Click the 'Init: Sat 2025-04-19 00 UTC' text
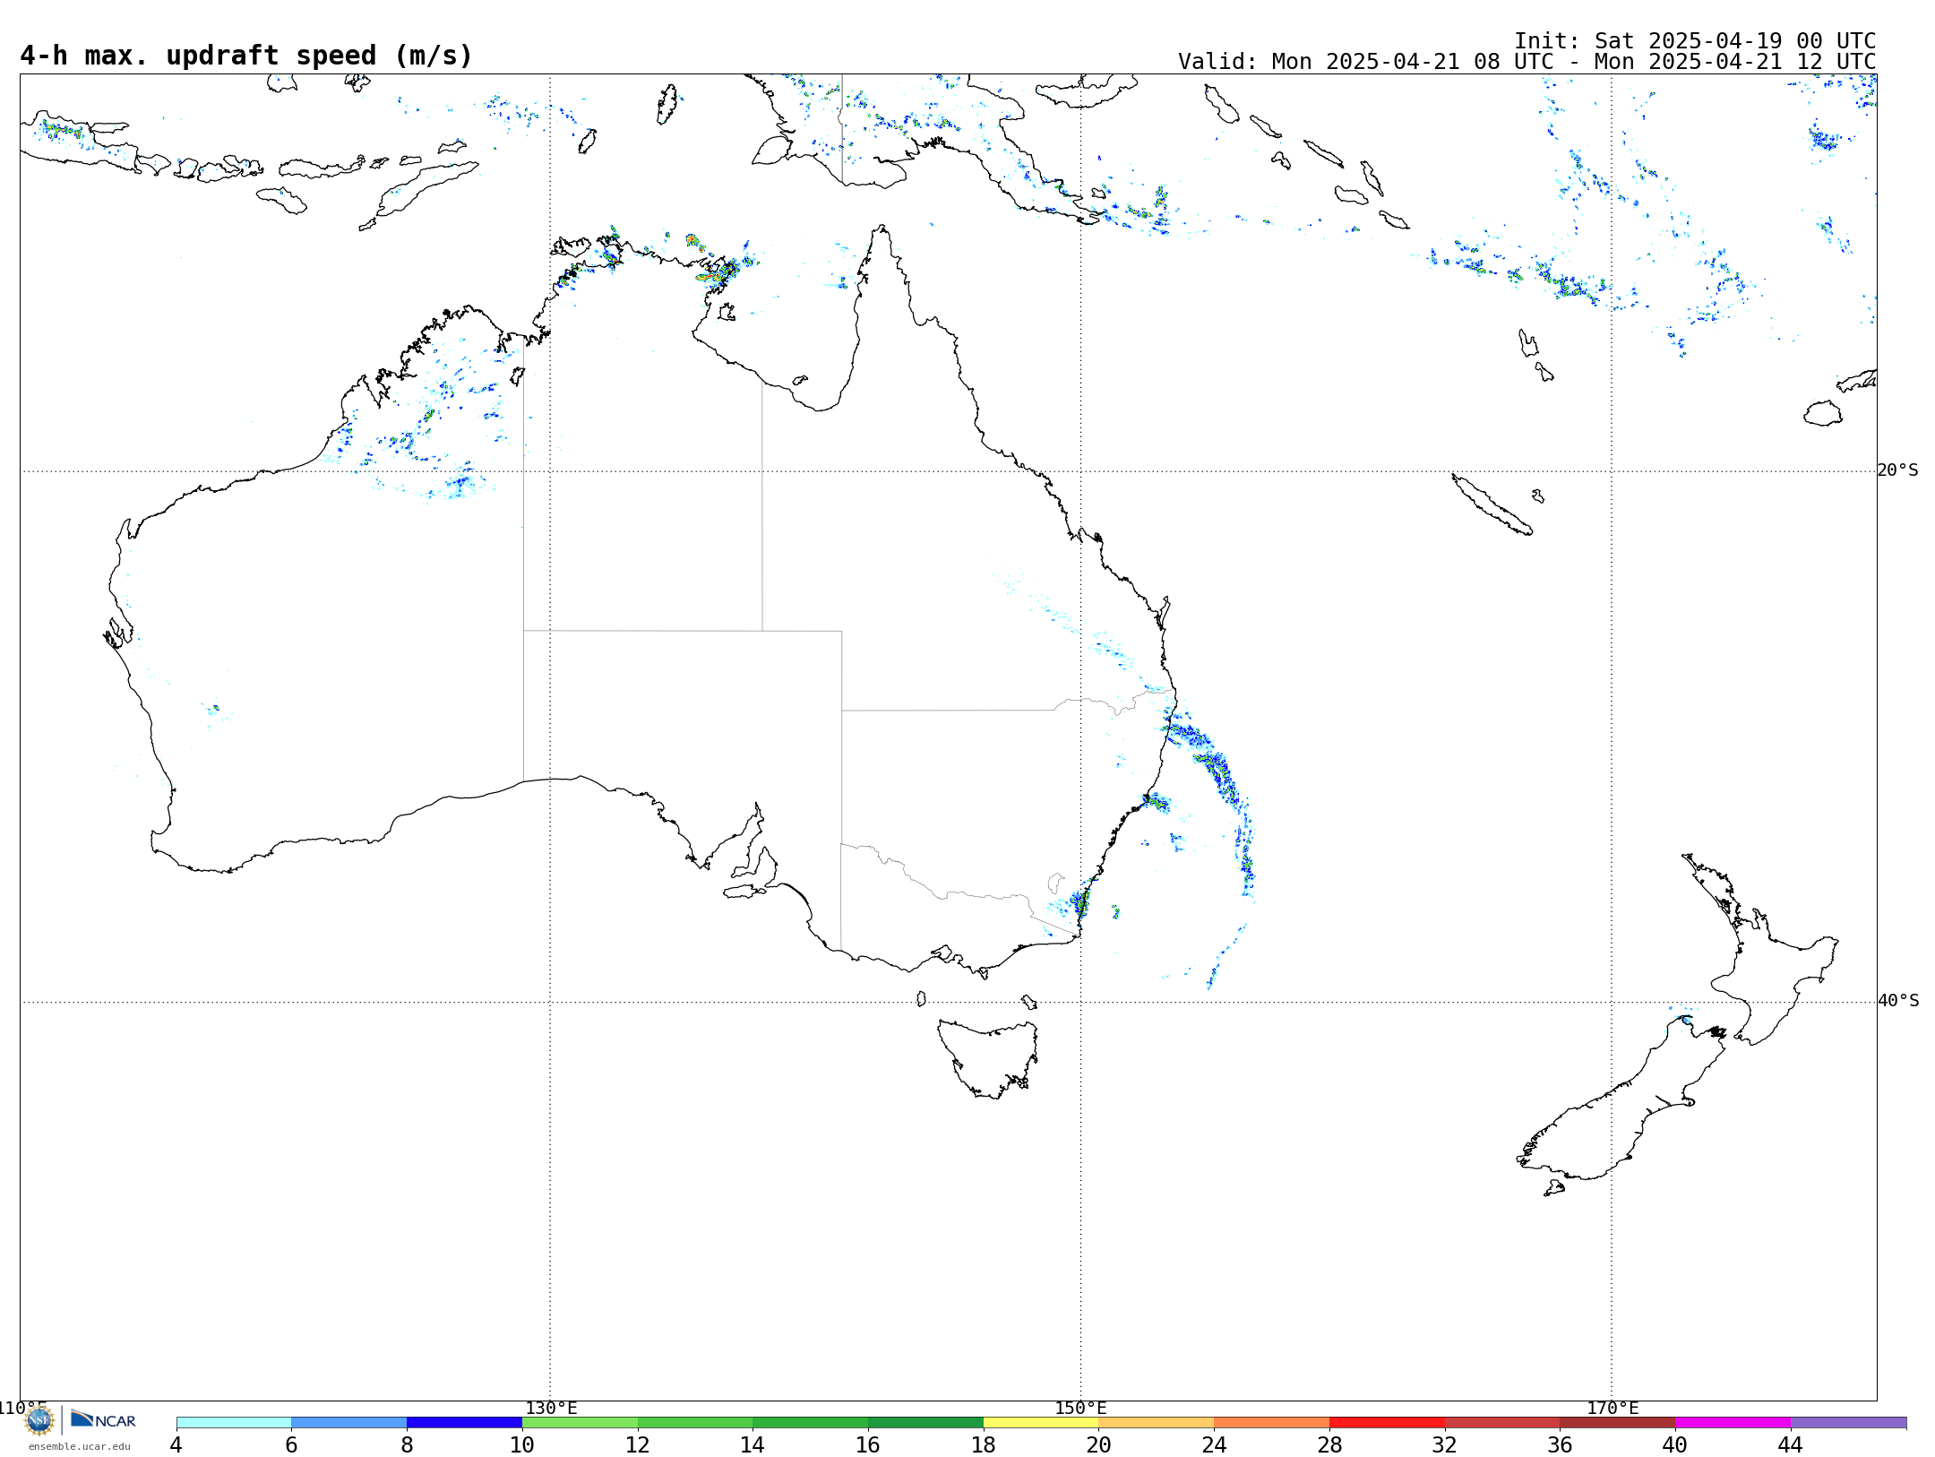1935x1457 pixels. 1695,41
